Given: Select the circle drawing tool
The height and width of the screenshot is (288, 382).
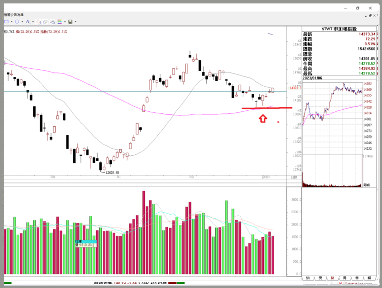Looking at the screenshot, I should pyautogui.click(x=17, y=22).
